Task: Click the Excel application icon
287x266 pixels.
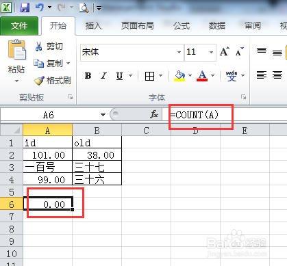Action: pyautogui.click(x=6, y=8)
